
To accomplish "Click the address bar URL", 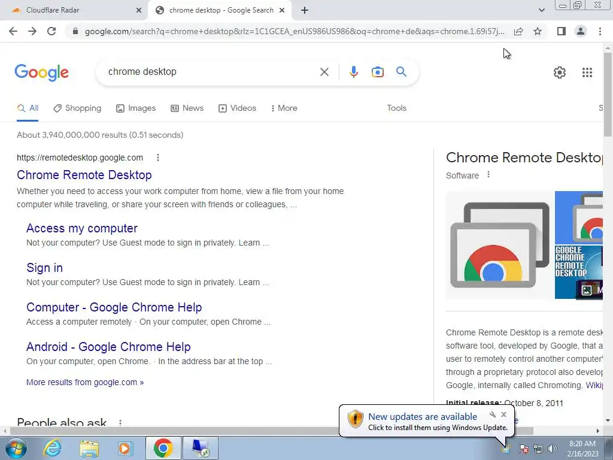I will (x=294, y=31).
